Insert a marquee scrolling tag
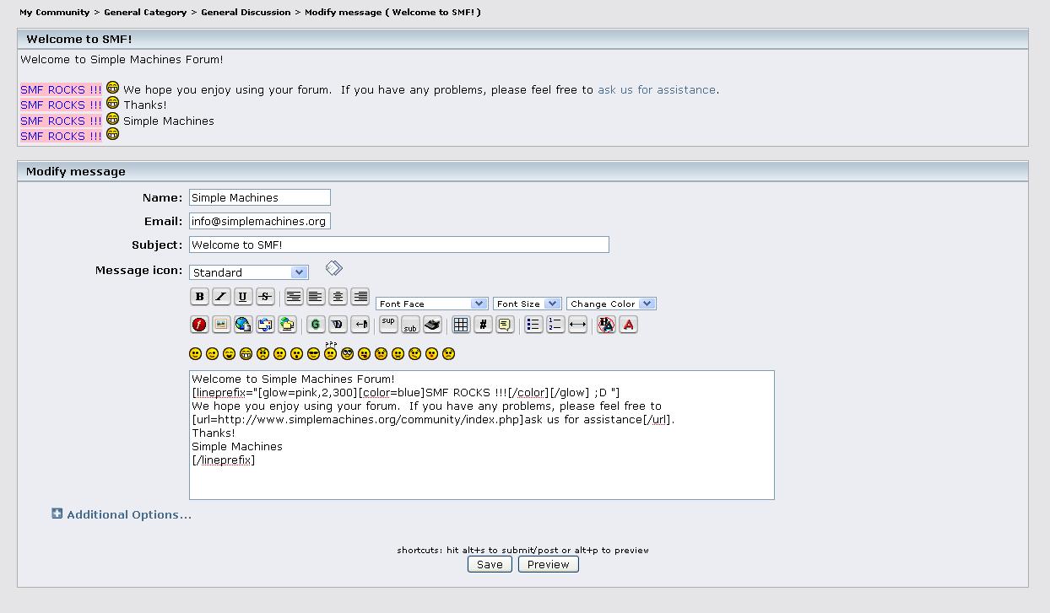Viewport: 1050px width, 613px height. click(360, 325)
